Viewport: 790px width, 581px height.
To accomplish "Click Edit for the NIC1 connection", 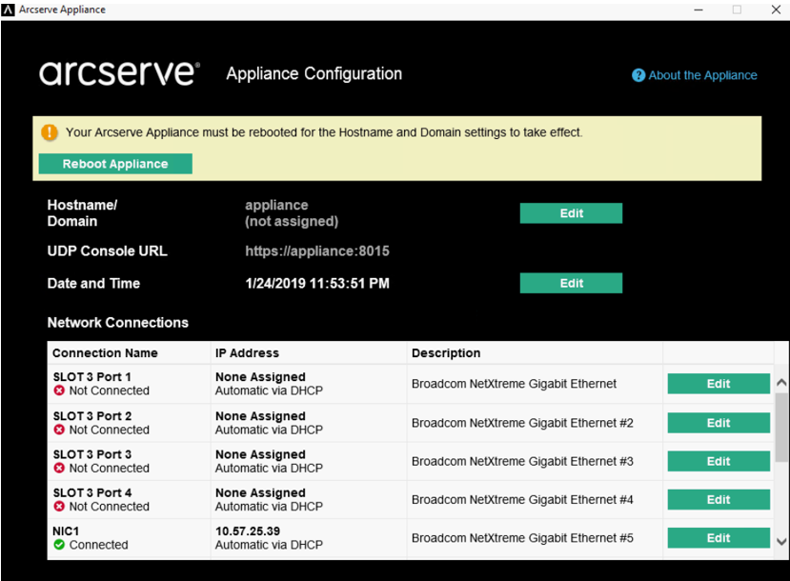I will pyautogui.click(x=719, y=538).
